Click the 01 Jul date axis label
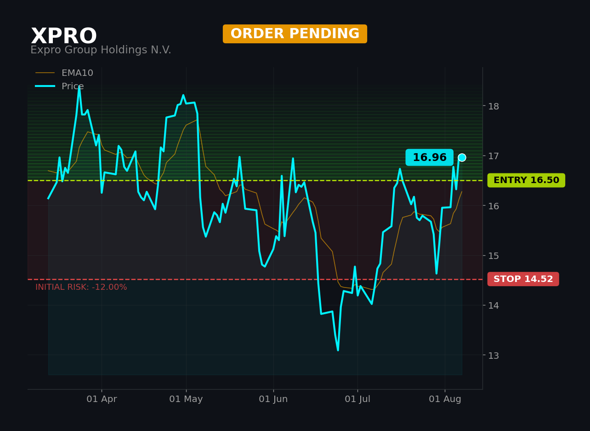 [357, 399]
